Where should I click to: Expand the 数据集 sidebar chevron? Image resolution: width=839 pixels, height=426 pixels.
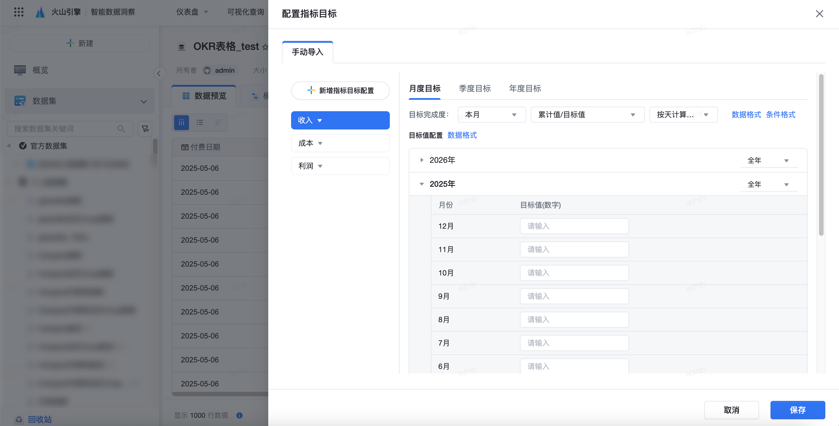(x=144, y=101)
